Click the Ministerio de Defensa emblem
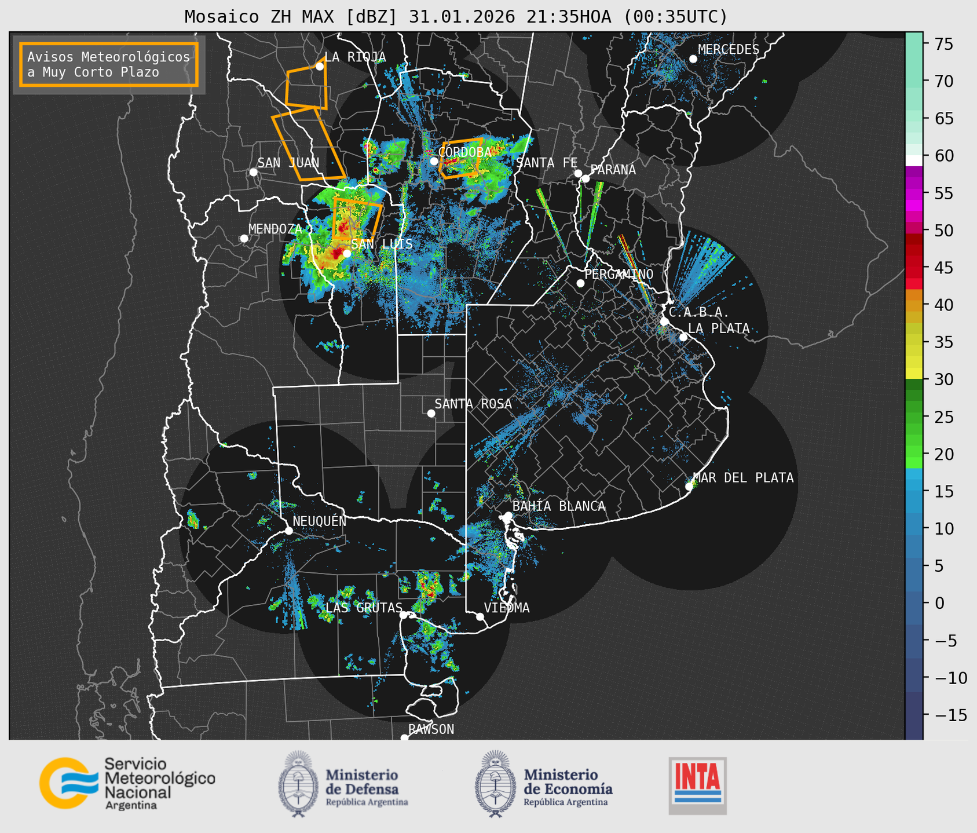The height and width of the screenshot is (833, 977). pyautogui.click(x=298, y=784)
